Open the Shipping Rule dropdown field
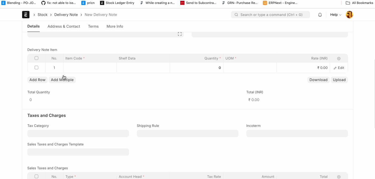The width and height of the screenshot is (375, 179). (187, 133)
